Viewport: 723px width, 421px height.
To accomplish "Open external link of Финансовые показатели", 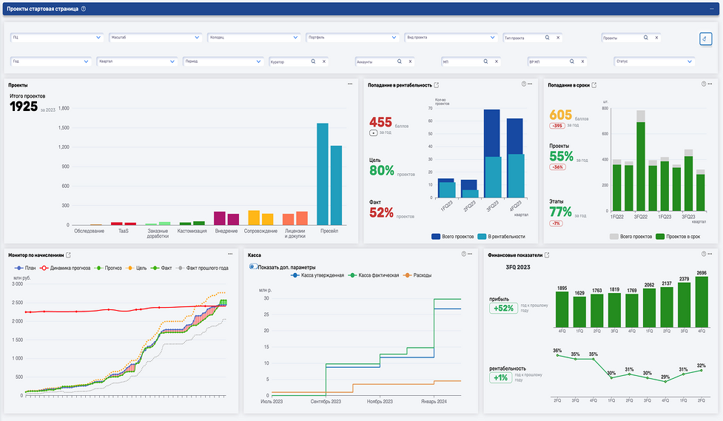I will click(547, 255).
